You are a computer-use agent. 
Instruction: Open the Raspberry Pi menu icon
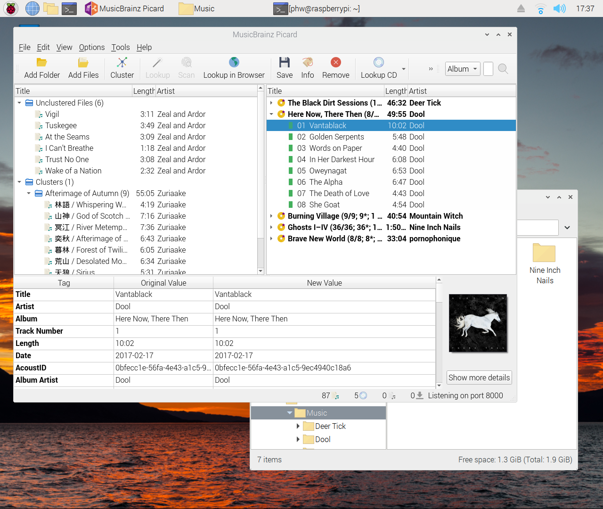click(11, 8)
